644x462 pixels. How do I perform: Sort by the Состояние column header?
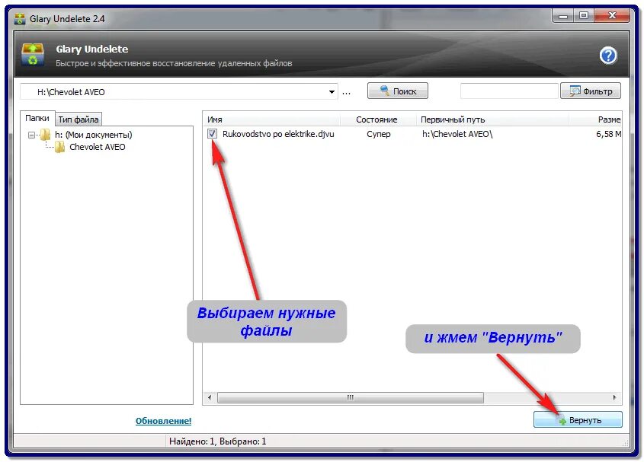(377, 119)
